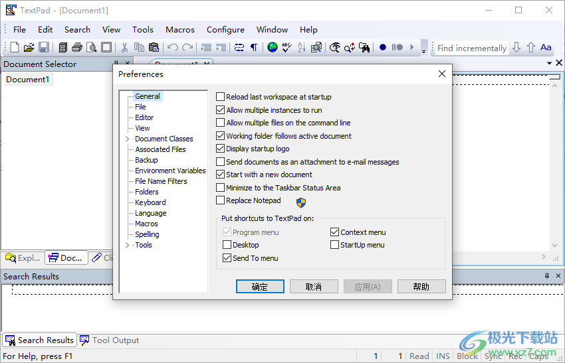Run the Spelling check ABC icon
The image size is (565, 363).
click(287, 47)
